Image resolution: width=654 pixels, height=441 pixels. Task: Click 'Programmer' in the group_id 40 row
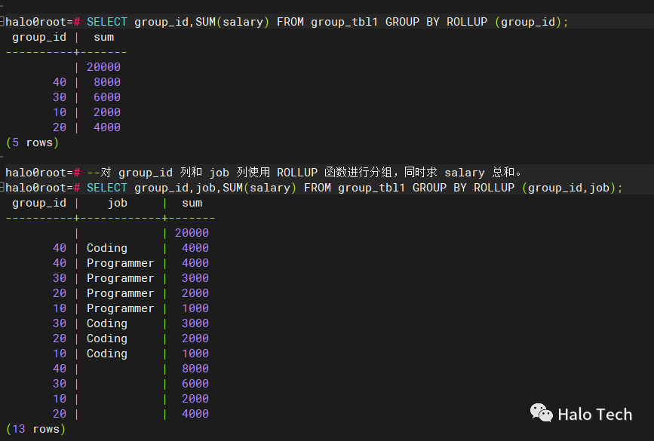click(120, 263)
